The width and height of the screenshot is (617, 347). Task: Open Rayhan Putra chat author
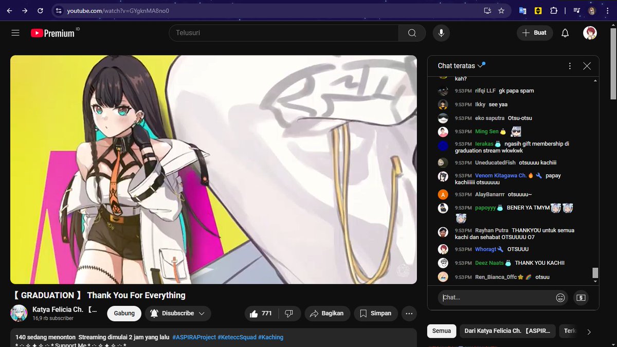(x=492, y=230)
